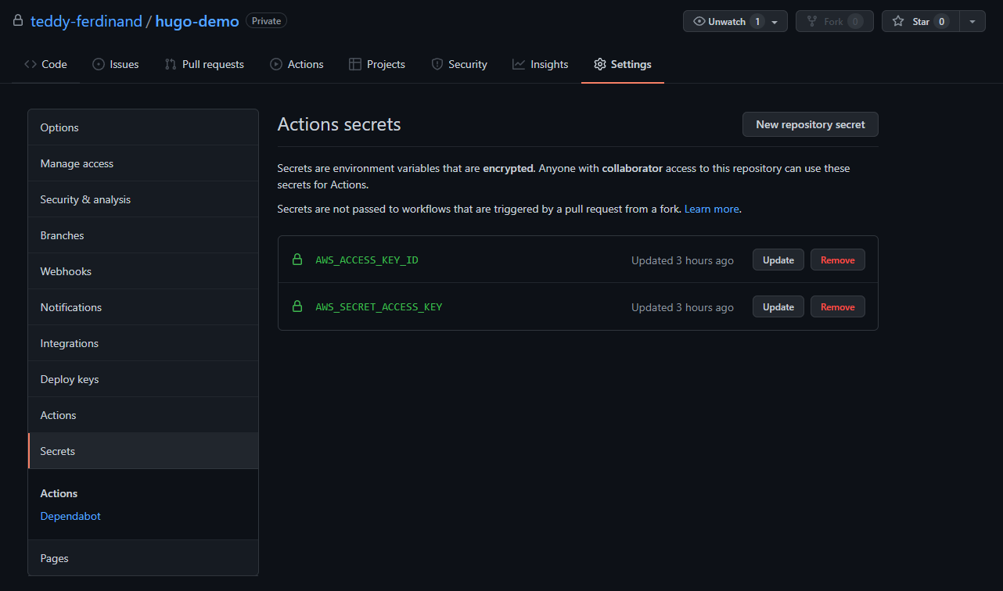Update the AWS_ACCESS_KEY_ID secret
This screenshot has width=1003, height=591.
click(778, 260)
